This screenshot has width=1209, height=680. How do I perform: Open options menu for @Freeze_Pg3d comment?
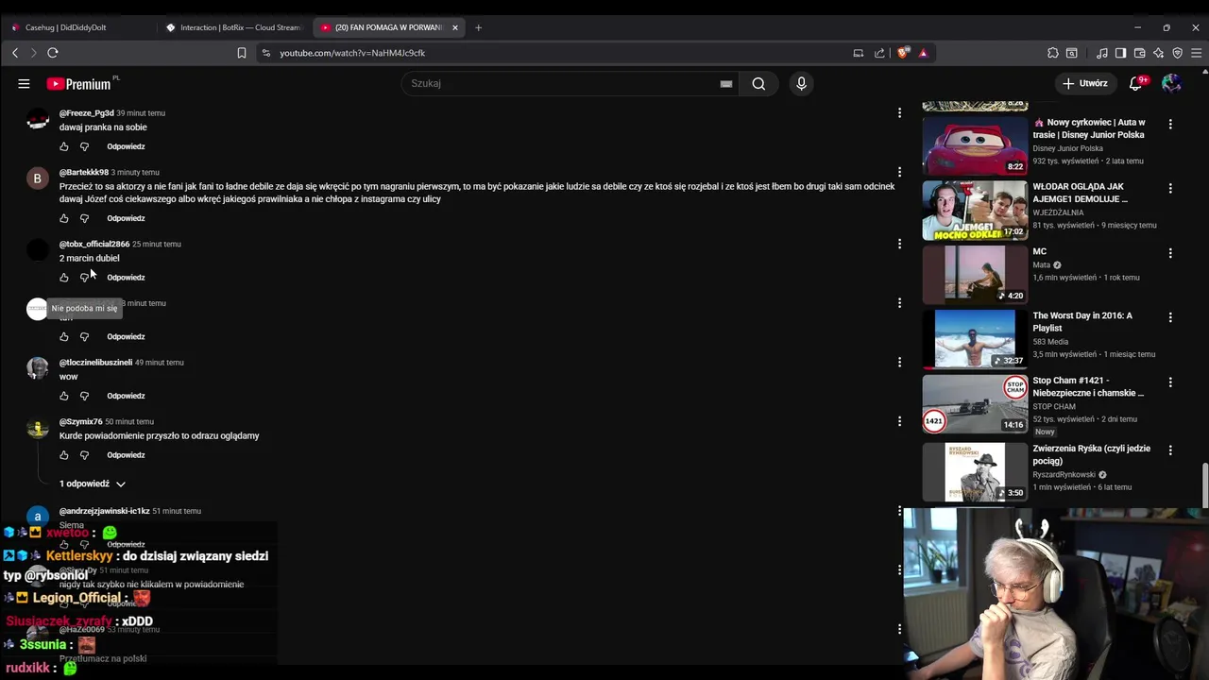tap(899, 113)
